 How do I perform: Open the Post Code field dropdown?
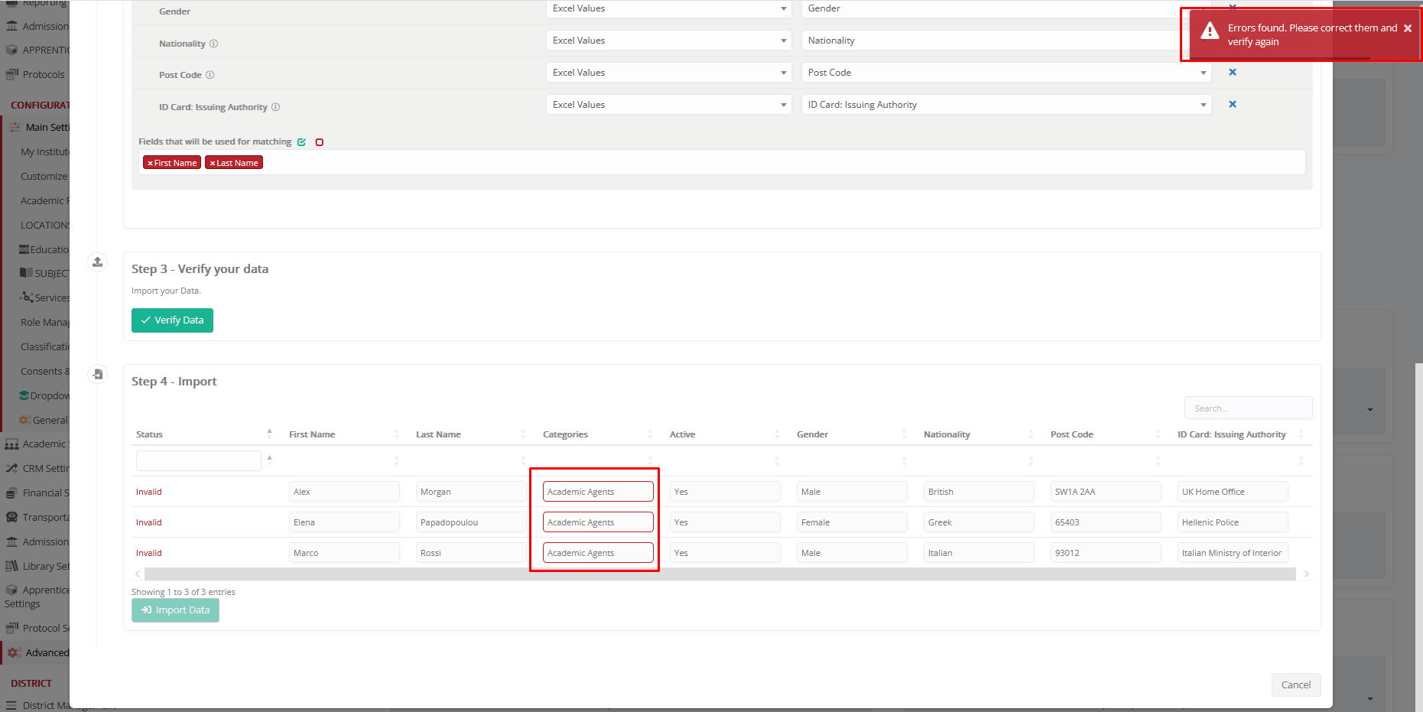point(1006,73)
